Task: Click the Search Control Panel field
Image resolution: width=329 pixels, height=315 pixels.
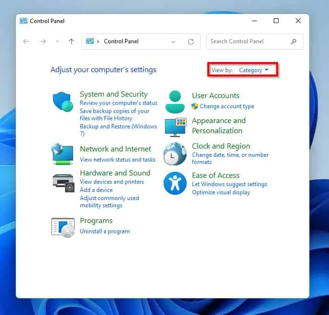Action: tap(255, 41)
